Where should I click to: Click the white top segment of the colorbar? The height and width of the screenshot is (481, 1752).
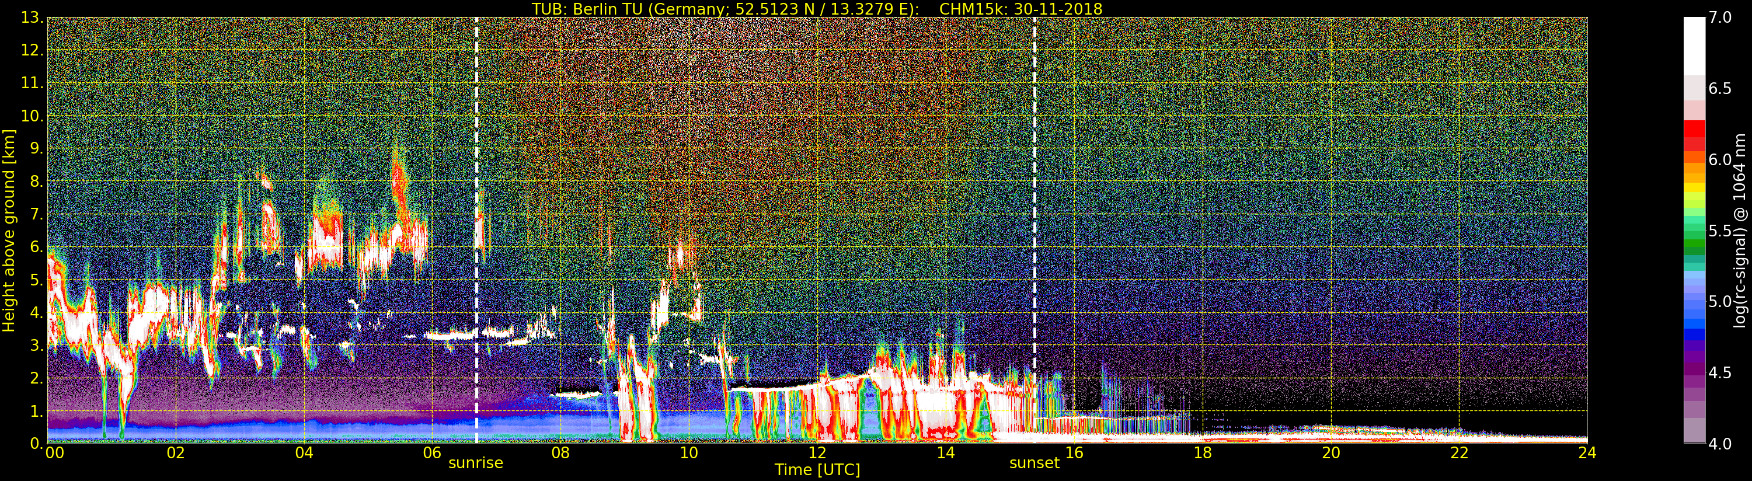1694,46
